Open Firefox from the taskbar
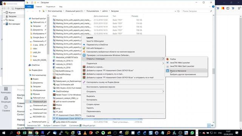The image size is (242, 136). 19,133
